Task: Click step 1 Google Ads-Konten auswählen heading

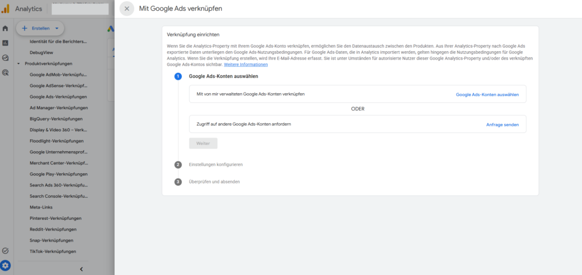Action: tap(223, 77)
